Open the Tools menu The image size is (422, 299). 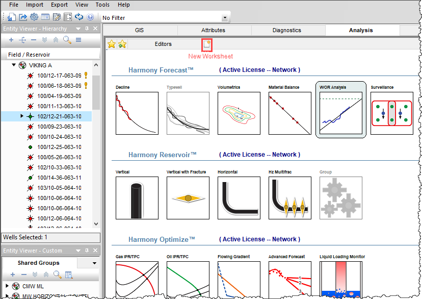point(102,5)
